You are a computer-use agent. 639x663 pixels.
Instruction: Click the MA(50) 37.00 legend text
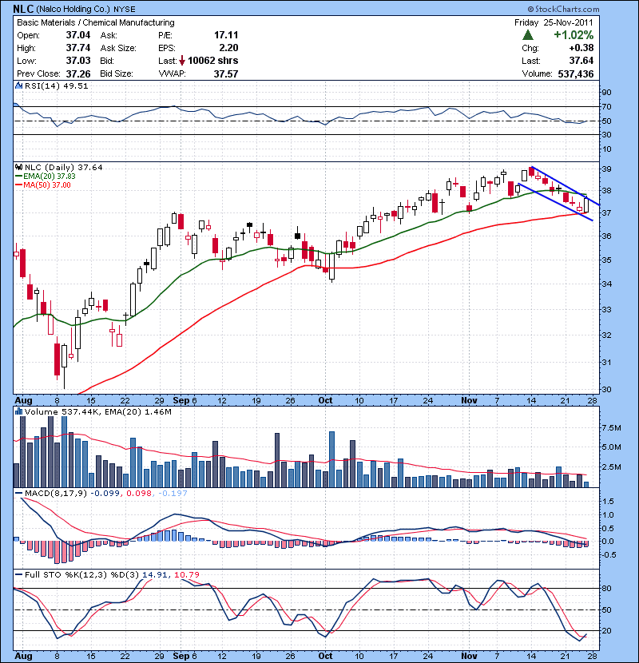coord(47,185)
